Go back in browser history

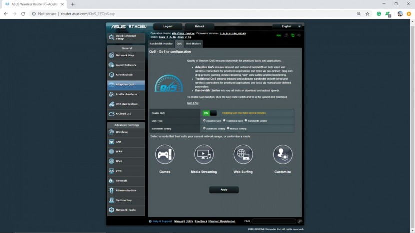point(6,14)
